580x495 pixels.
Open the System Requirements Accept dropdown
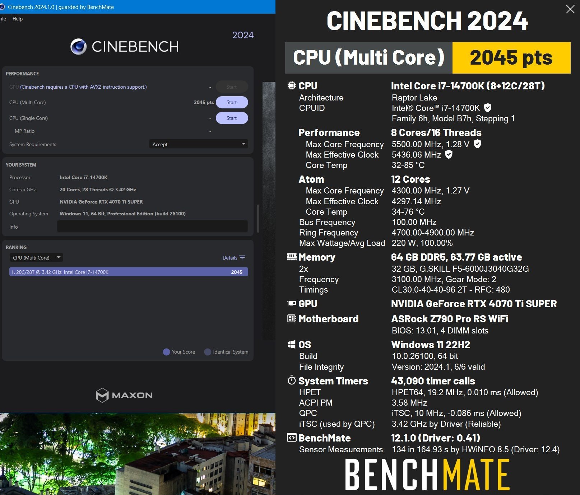coord(199,144)
